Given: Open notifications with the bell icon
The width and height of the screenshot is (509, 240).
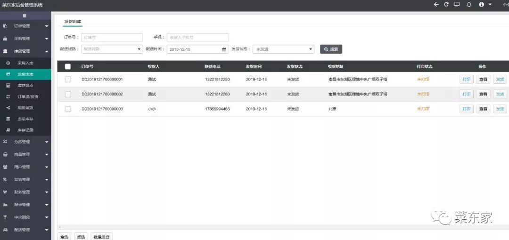Looking at the screenshot, I should click(469, 5).
